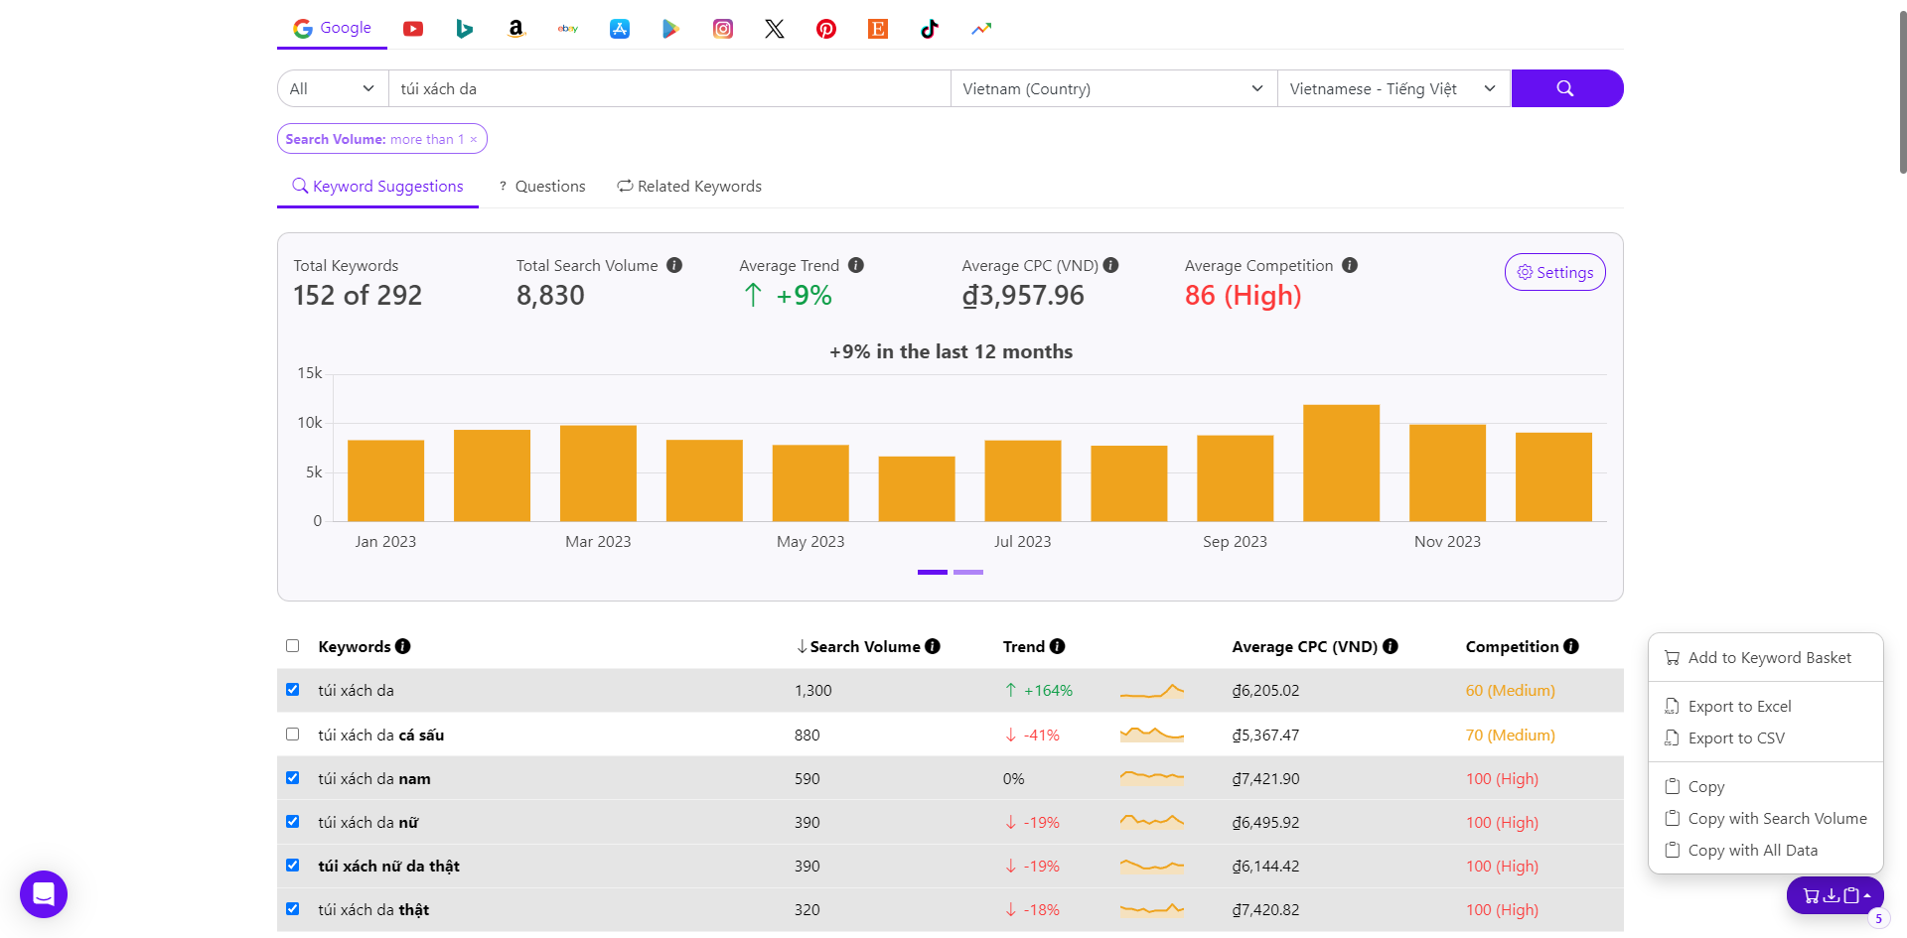
Task: Click the Oct 2023 tallest bar
Action: (1341, 463)
